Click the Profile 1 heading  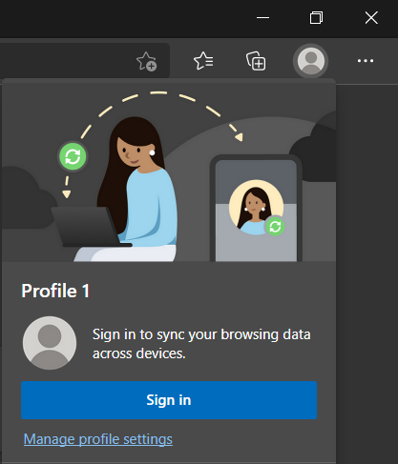click(x=55, y=291)
